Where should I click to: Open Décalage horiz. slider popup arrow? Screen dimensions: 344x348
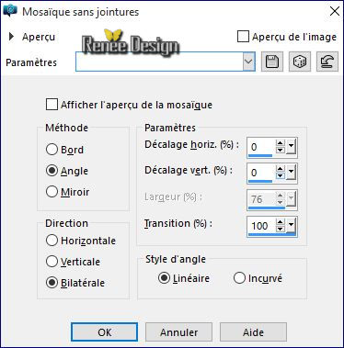(x=291, y=147)
